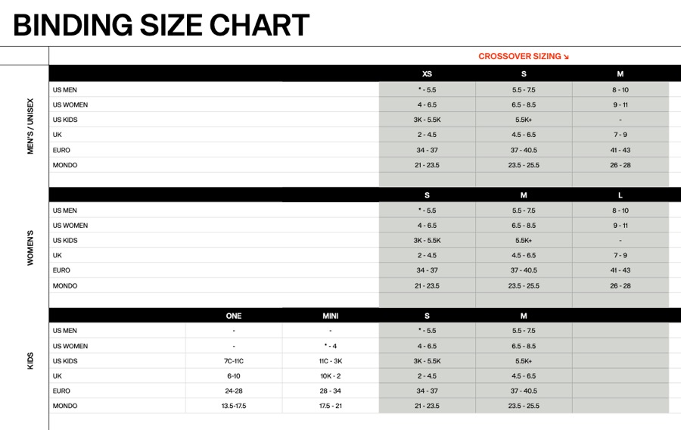
Task: Select the XS column header
Action: [x=427, y=74]
